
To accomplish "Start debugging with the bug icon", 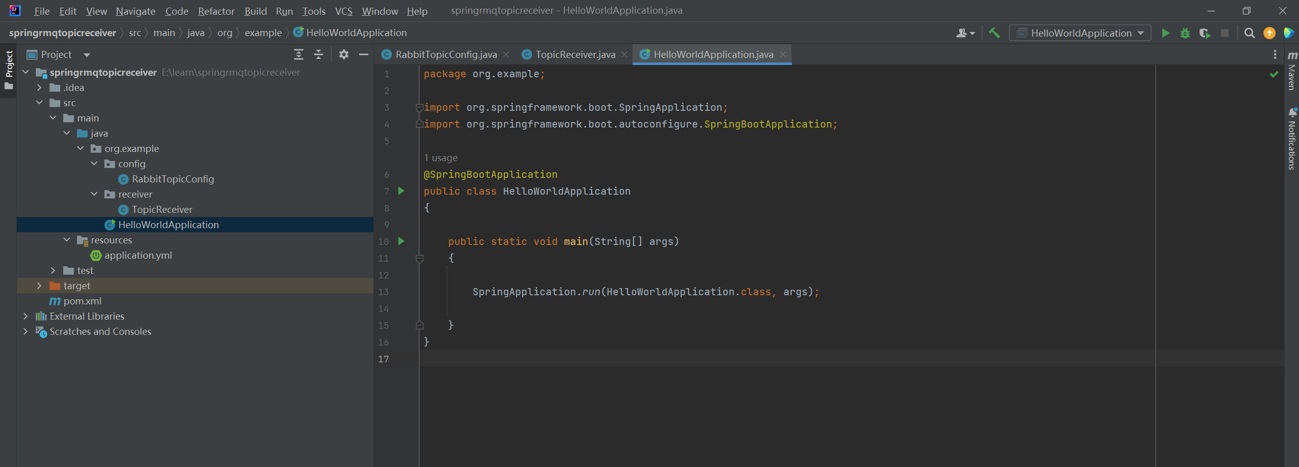I will (1185, 33).
